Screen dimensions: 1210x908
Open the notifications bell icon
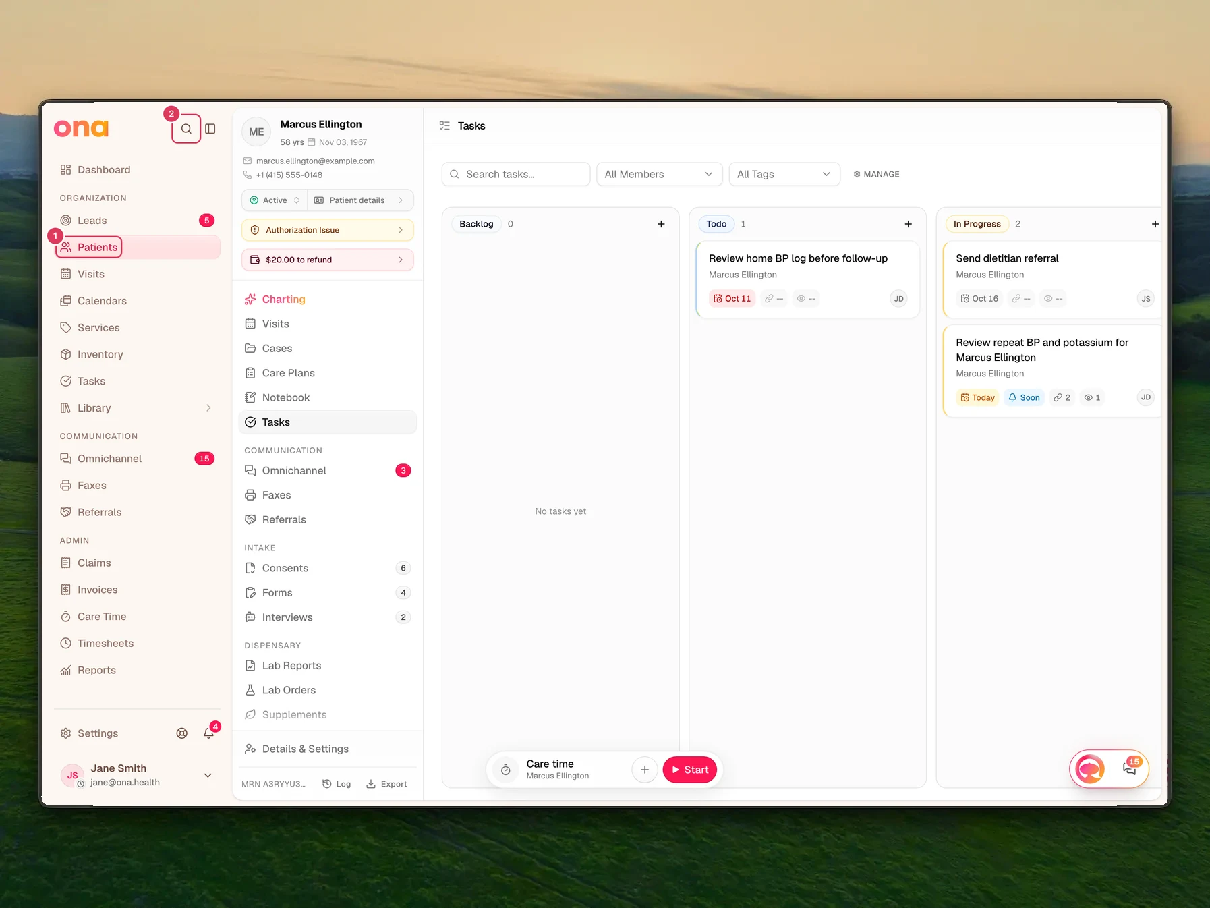tap(209, 733)
